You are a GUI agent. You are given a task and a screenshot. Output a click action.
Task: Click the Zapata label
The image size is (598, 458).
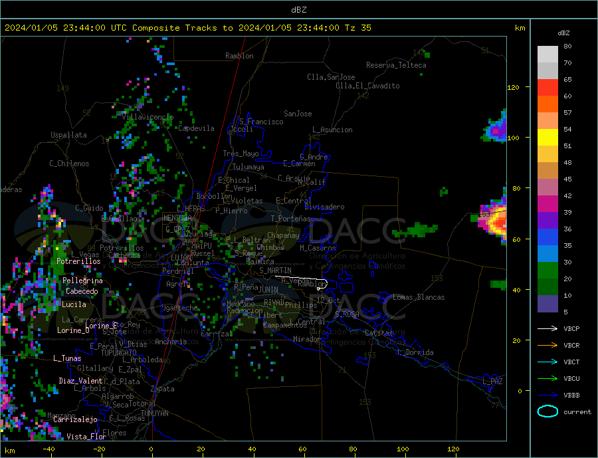[x=163, y=390]
